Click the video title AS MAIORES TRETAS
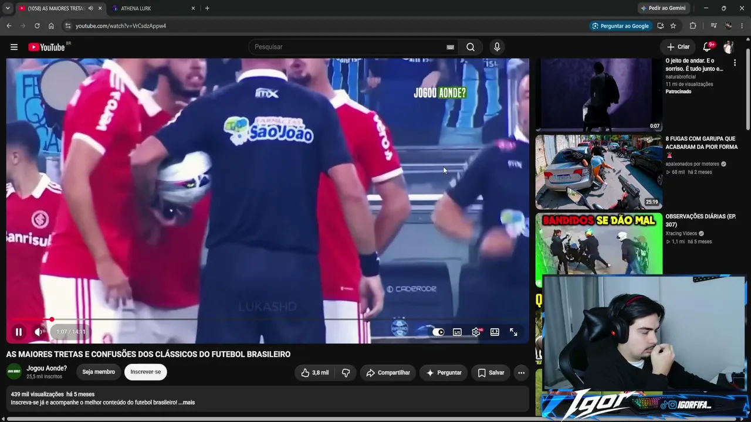This screenshot has width=751, height=422. tap(148, 354)
